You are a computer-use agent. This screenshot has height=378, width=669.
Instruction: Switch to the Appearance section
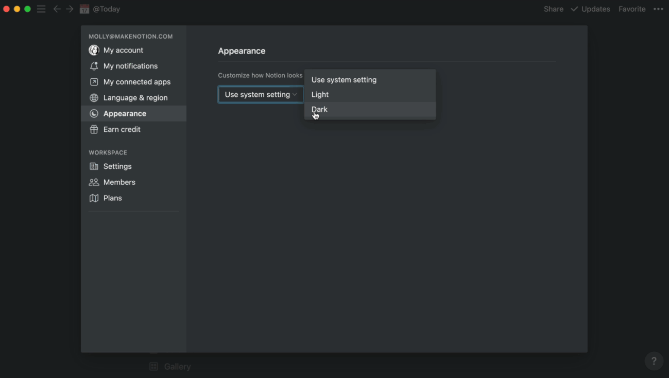pyautogui.click(x=134, y=113)
